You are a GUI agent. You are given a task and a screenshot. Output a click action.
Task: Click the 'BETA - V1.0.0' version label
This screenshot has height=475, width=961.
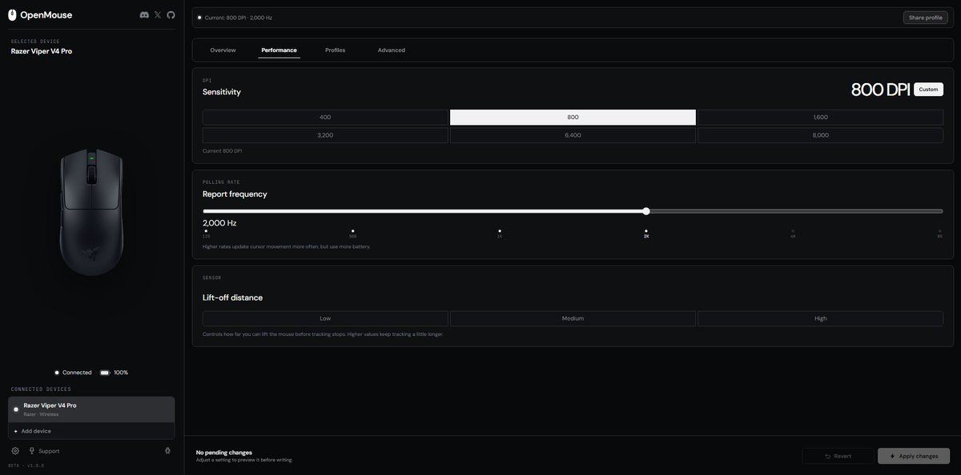pyautogui.click(x=26, y=465)
